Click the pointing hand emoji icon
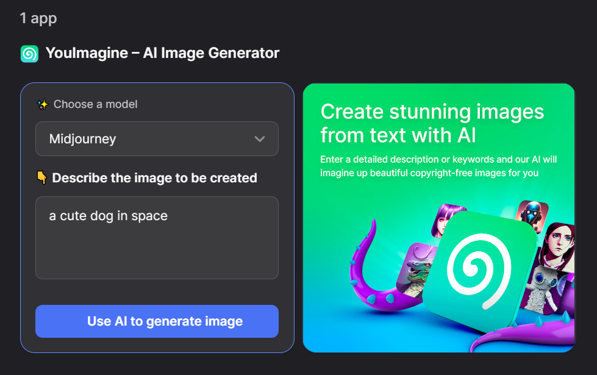597x375 pixels. coord(42,178)
